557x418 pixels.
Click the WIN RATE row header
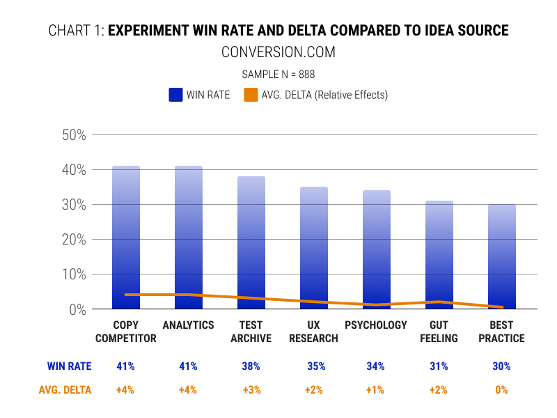pos(69,366)
